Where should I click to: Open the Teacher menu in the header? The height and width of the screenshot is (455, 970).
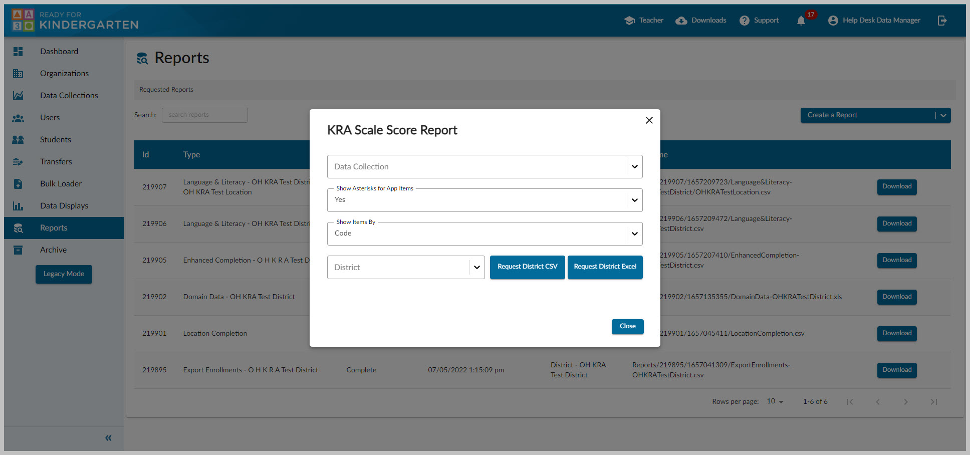tap(644, 20)
